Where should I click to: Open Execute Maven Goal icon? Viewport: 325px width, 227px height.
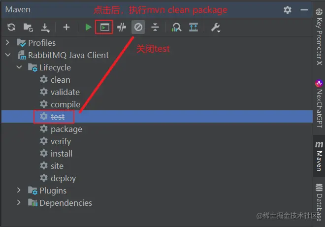point(104,27)
